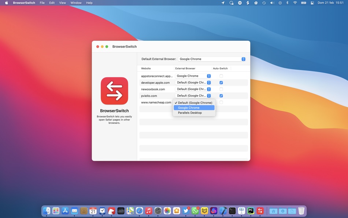Open browser dropdown for appstoreconnect.app...
Viewport: 348px width, 218px height.
(193, 76)
